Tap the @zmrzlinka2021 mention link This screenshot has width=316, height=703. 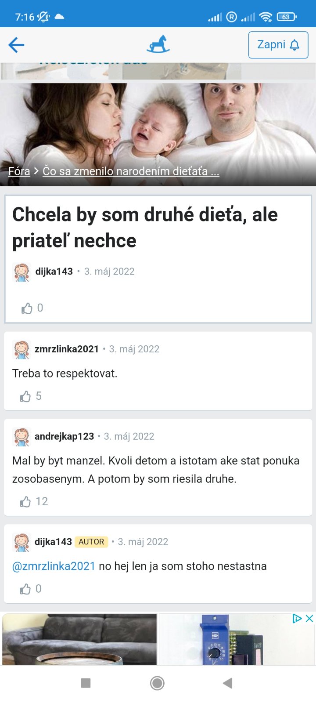[54, 566]
